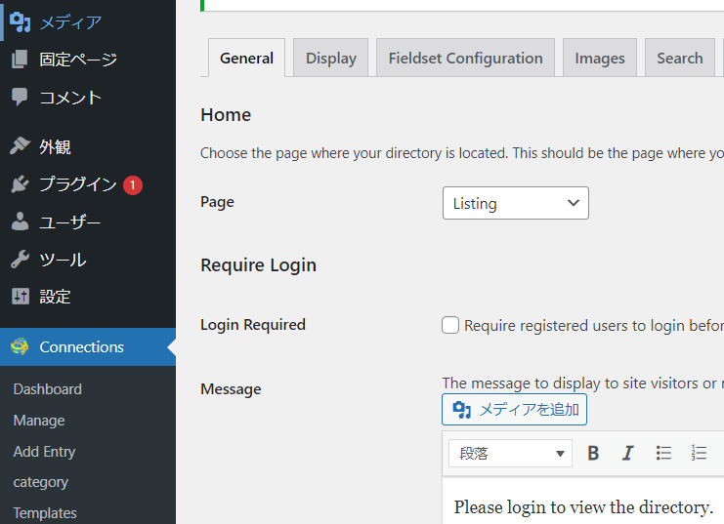The image size is (724, 524).
Task: Switch to the Display tab
Action: (330, 59)
